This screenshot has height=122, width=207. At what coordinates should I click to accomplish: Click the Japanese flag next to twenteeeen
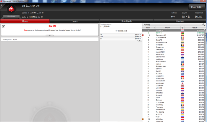[x=182, y=83]
